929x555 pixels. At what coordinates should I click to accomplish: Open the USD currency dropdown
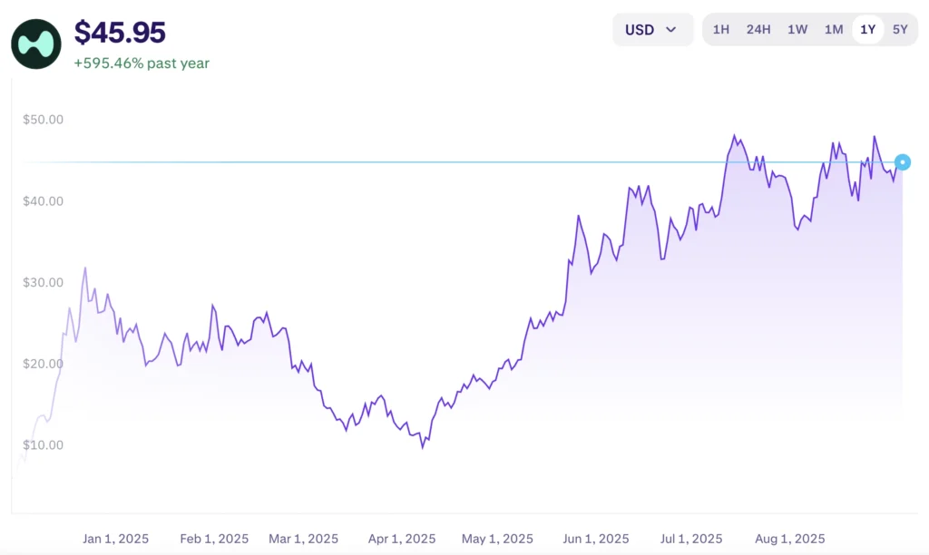click(x=651, y=29)
